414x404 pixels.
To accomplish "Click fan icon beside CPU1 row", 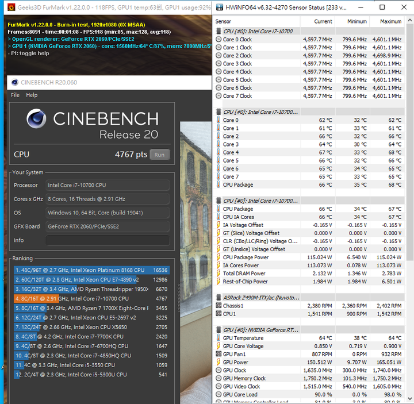I will click(218, 314).
